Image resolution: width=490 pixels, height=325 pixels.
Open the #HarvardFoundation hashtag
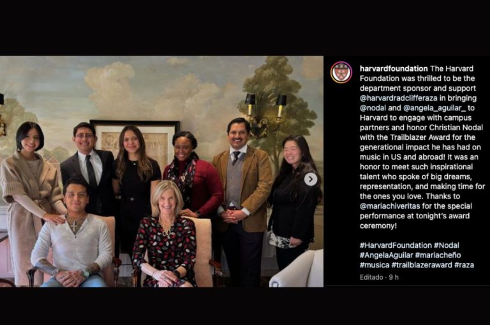(x=396, y=245)
